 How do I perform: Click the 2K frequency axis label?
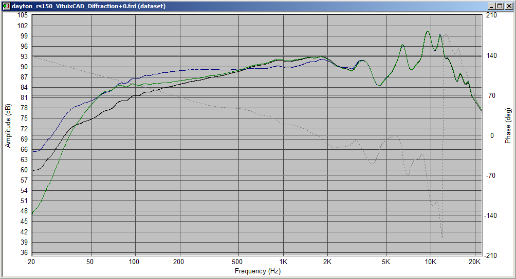[x=327, y=262]
